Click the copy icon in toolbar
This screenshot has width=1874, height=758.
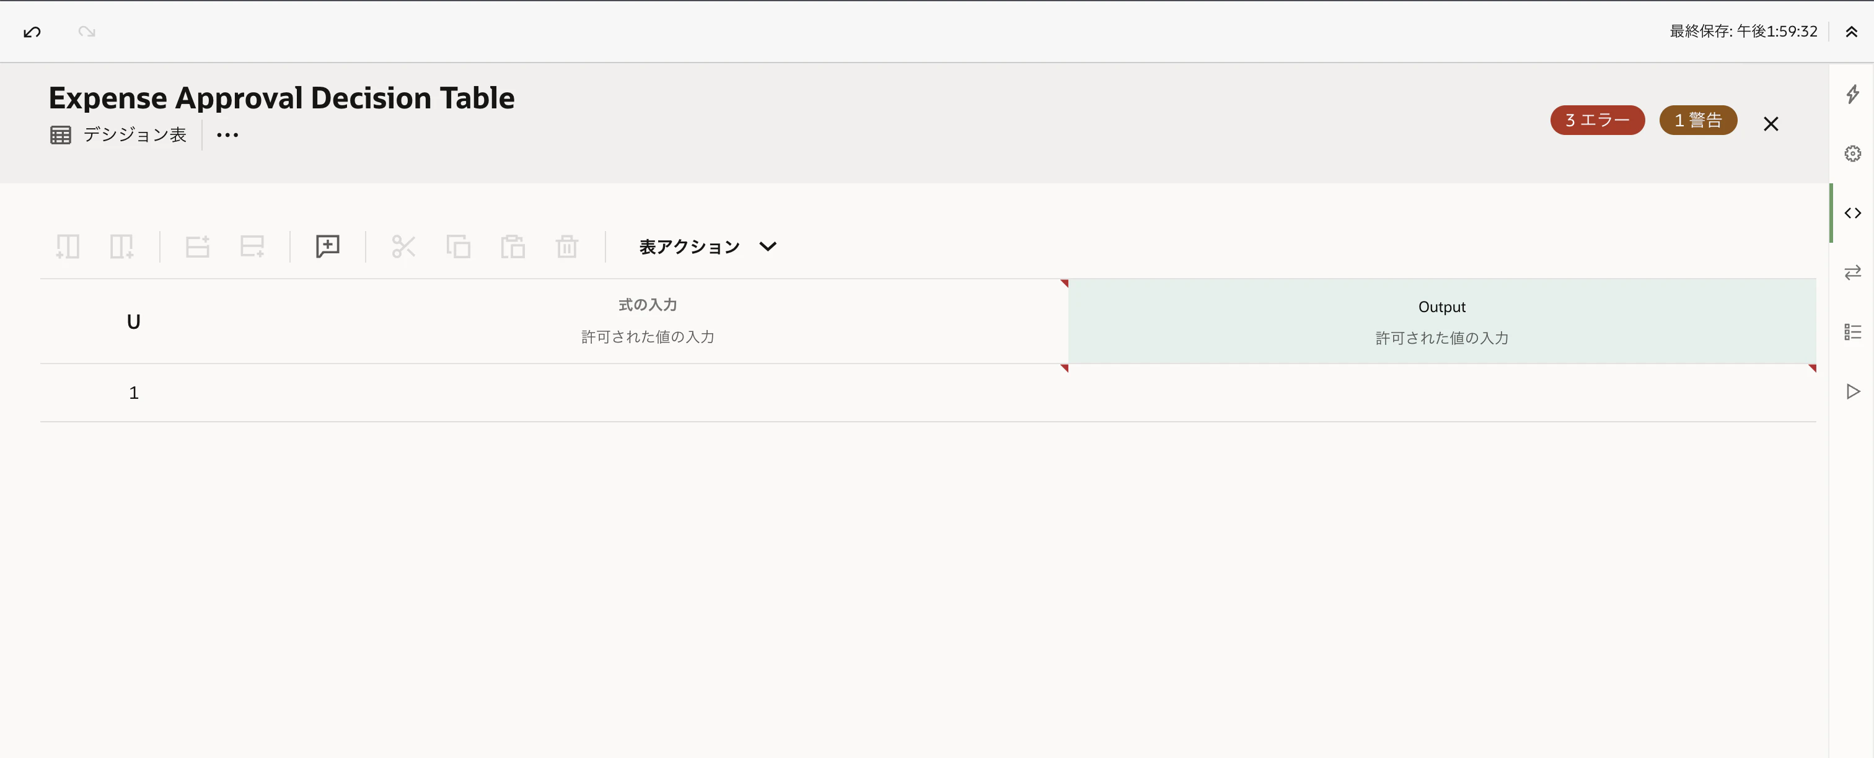point(457,246)
